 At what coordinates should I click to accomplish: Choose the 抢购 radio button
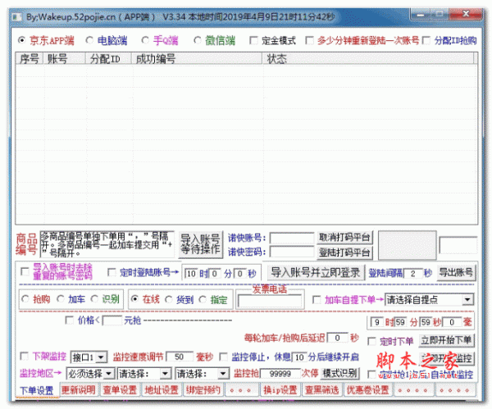click(x=25, y=299)
